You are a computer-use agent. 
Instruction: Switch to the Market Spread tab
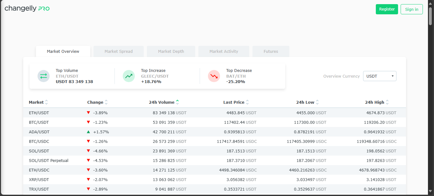[x=119, y=52]
